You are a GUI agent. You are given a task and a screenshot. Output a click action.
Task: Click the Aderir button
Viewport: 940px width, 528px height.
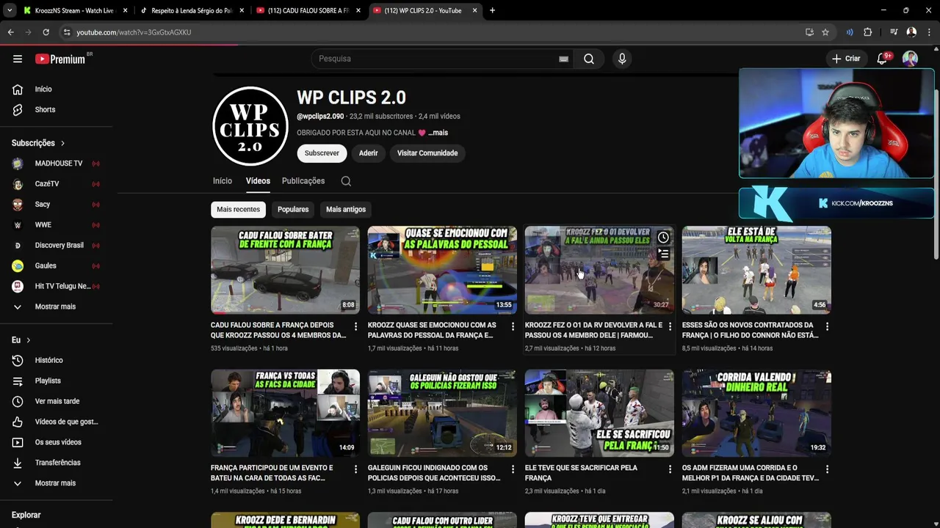click(x=368, y=153)
